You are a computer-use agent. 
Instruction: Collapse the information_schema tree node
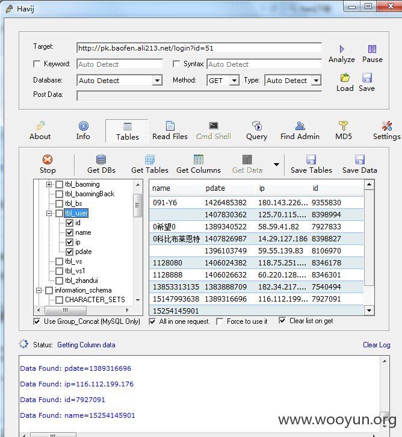point(39,290)
